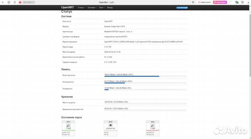This screenshot has width=251, height=139.
Task: Click the green shield extension icon
Action: [237, 2]
